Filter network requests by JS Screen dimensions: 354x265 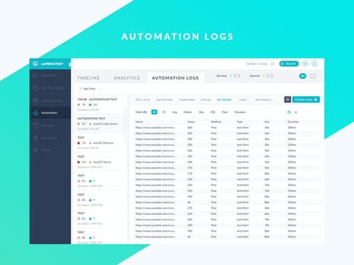[x=164, y=112]
